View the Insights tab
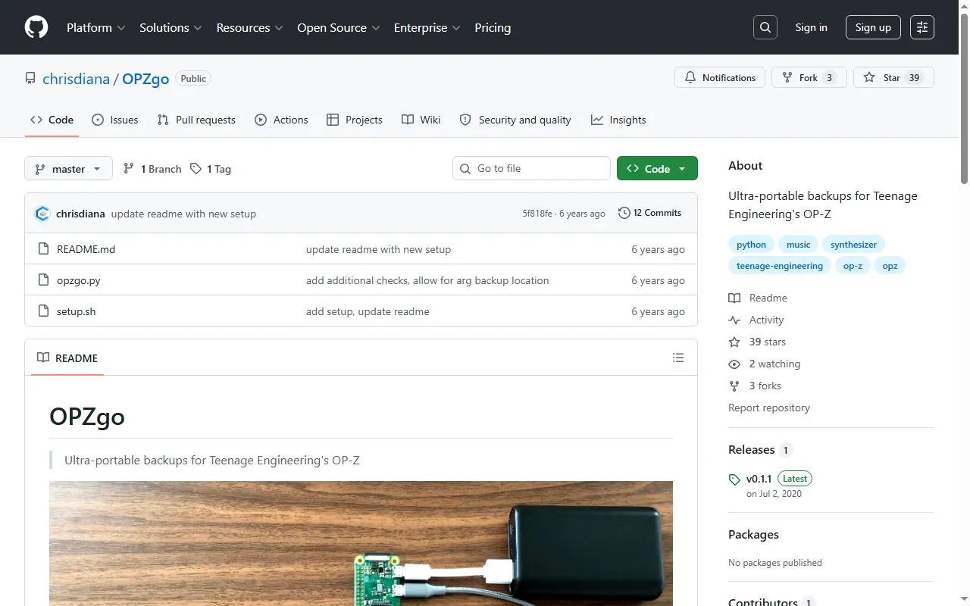Image resolution: width=970 pixels, height=606 pixels. pos(618,120)
